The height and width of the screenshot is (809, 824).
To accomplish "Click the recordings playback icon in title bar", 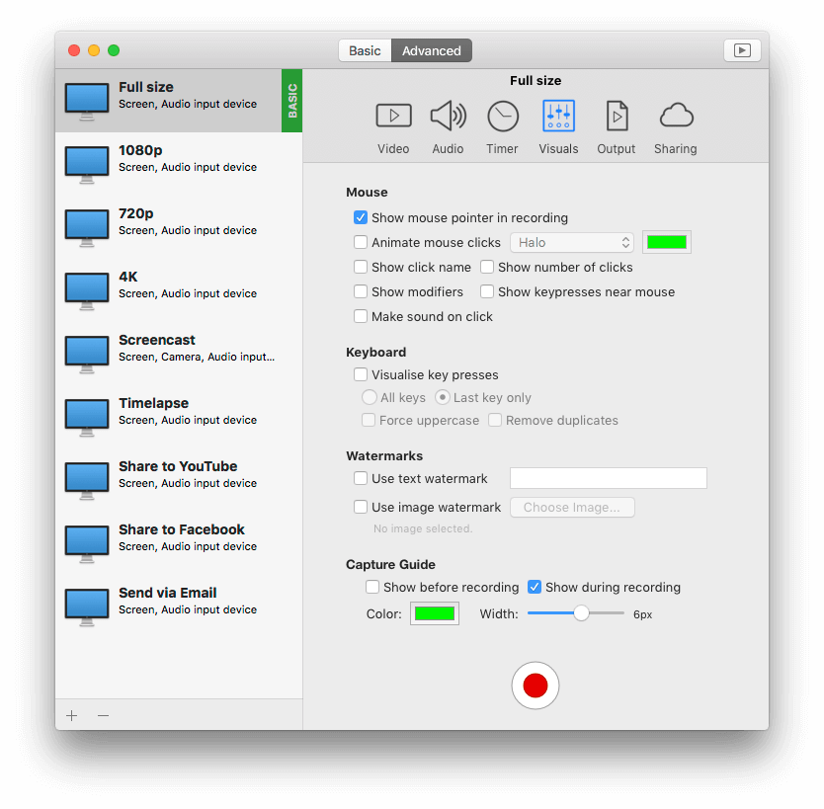I will point(742,50).
